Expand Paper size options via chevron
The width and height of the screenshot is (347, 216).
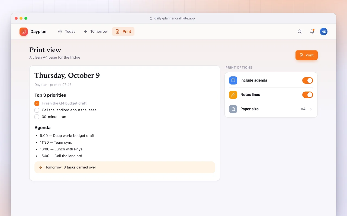[311, 109]
